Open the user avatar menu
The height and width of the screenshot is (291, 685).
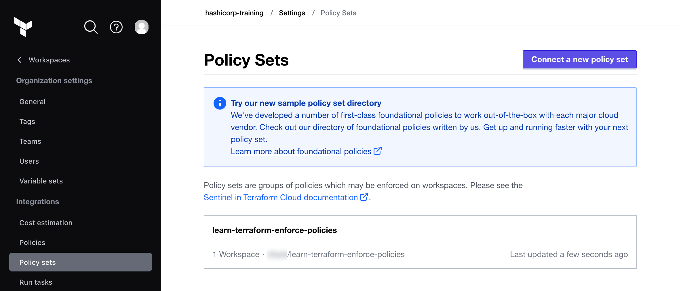(141, 27)
